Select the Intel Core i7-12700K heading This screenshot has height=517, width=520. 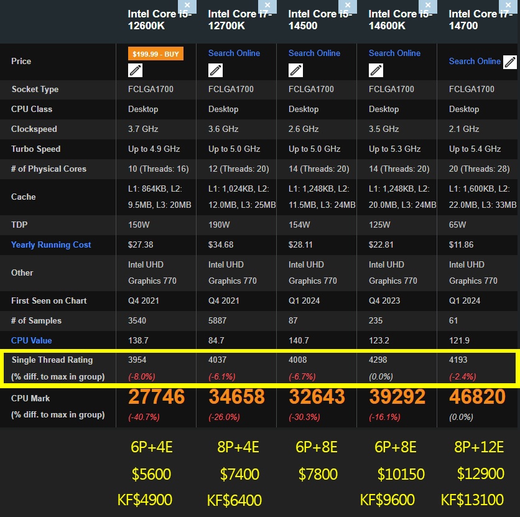coord(240,19)
